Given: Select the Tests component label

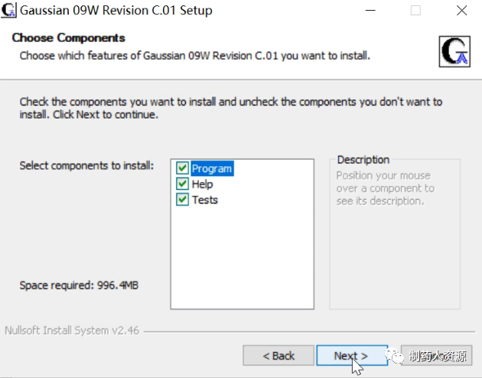Looking at the screenshot, I should [x=205, y=200].
